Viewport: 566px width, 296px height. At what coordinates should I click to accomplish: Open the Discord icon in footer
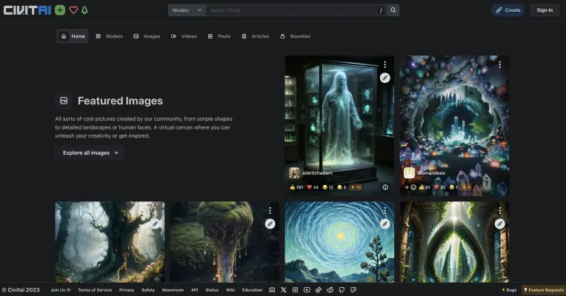pos(272,290)
